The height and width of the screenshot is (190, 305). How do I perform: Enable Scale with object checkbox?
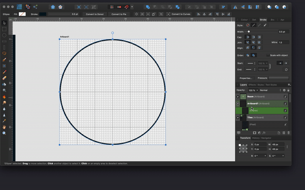[x=268, y=55]
